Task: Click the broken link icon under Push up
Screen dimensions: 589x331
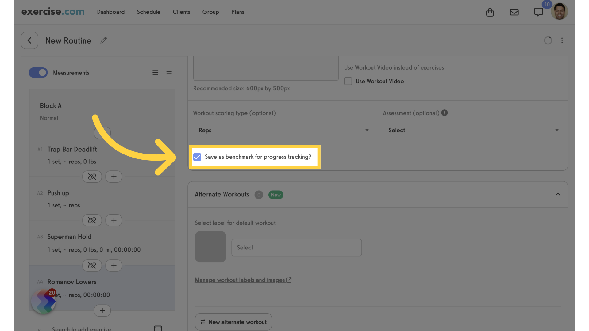Action: click(x=92, y=220)
